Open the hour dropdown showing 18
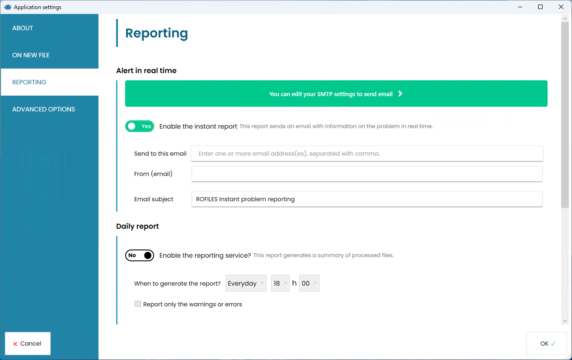Image resolution: width=572 pixels, height=360 pixels. tap(280, 283)
